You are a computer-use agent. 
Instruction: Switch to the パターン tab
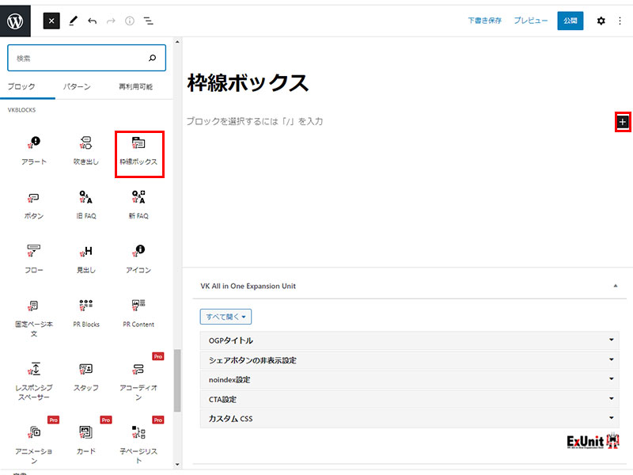77,86
